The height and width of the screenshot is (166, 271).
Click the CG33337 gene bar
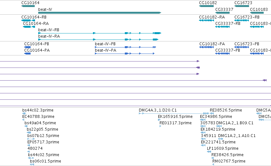click(222, 13)
